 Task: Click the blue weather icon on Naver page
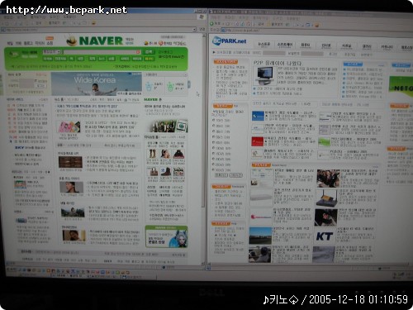coord(149,86)
